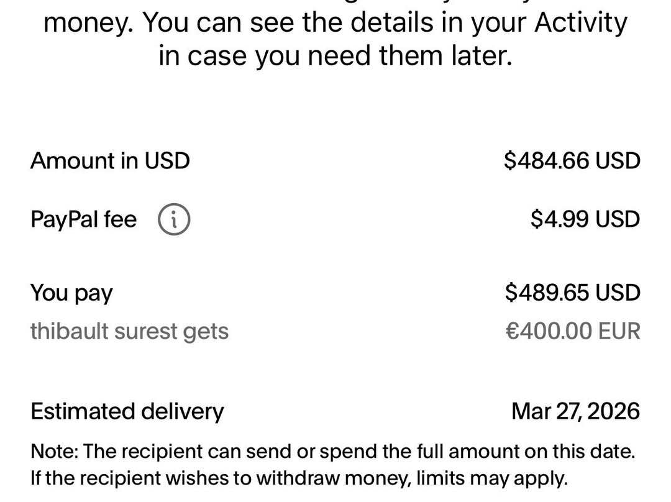Viewport: 671px width, 502px height.
Task: Tap the 'Note:' prefix text
Action: point(54,452)
